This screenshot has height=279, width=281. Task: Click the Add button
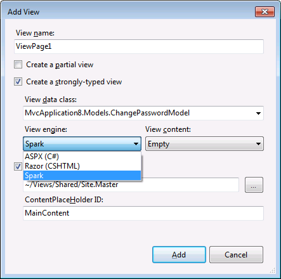click(x=179, y=255)
